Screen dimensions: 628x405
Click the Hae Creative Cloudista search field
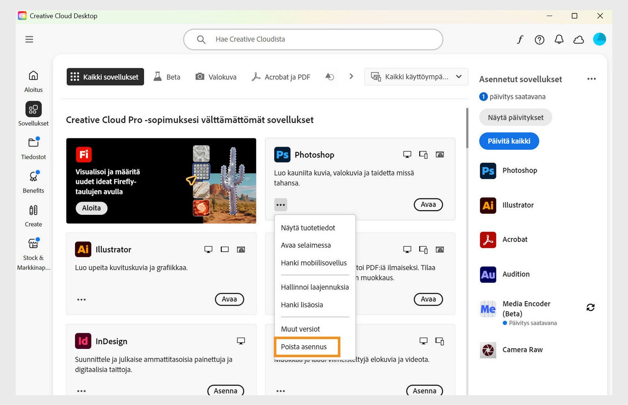coord(313,39)
